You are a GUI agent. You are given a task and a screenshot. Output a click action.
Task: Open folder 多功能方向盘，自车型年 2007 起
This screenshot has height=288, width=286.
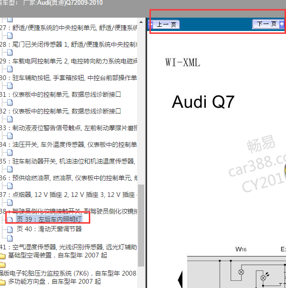54,282
